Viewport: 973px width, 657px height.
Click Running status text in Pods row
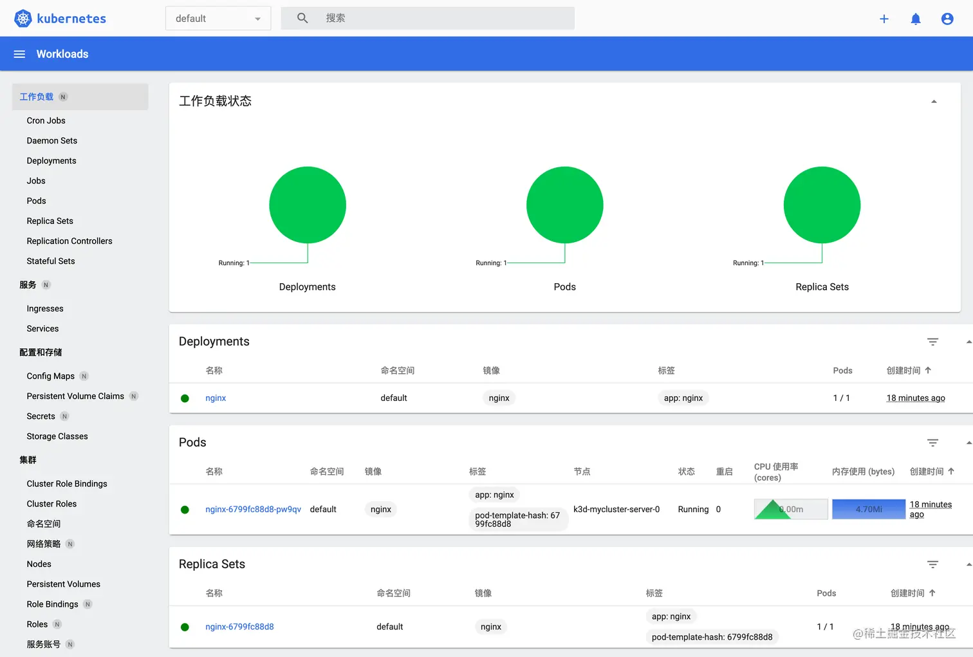(x=693, y=510)
